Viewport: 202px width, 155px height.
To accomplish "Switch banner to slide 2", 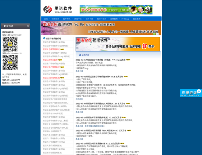I will pyautogui.click(x=157, y=34).
